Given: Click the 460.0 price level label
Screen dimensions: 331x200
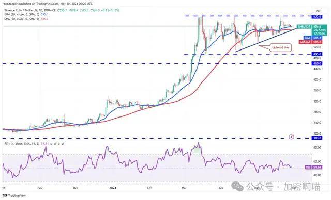Looking at the screenshot, I should 317,63.
